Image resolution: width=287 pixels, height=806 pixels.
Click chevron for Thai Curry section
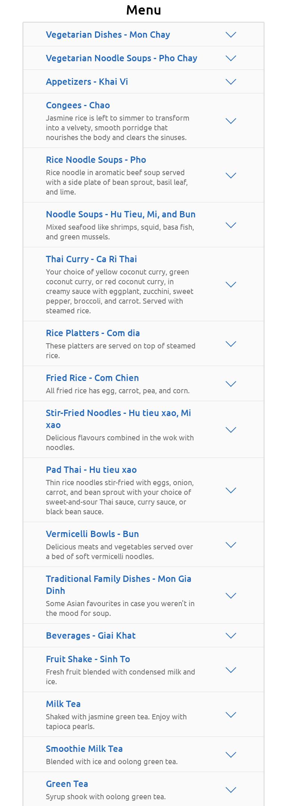231,285
